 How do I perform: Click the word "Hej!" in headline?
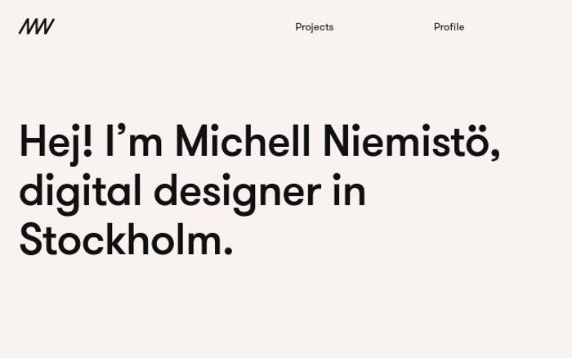pyautogui.click(x=56, y=141)
